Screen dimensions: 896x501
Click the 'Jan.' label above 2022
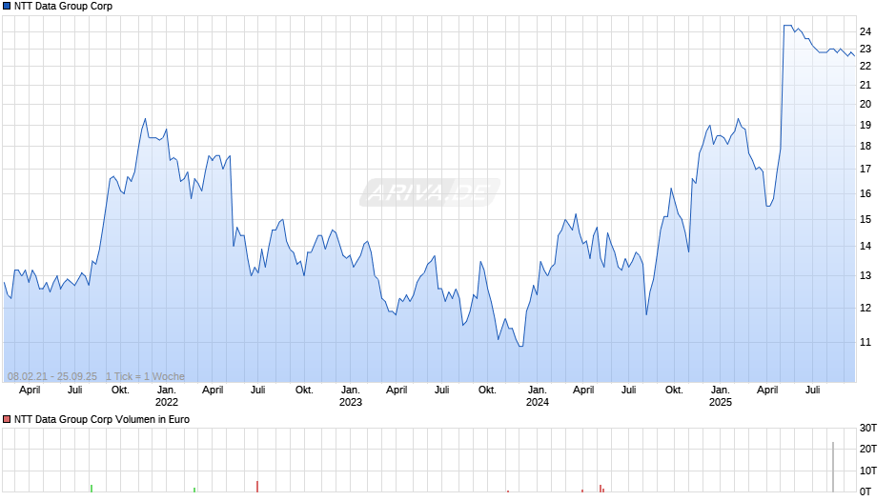tap(167, 391)
